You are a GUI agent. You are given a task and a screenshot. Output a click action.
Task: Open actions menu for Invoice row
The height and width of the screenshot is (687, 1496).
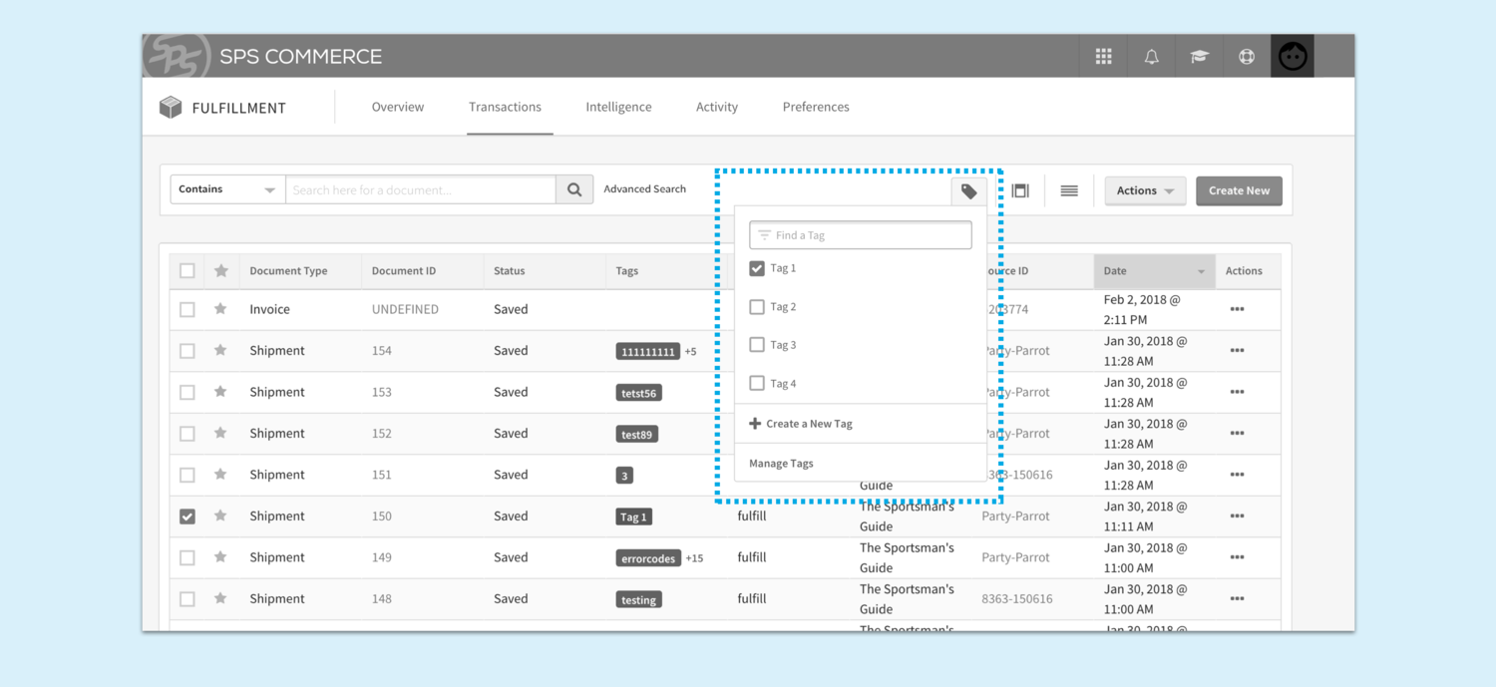coord(1237,309)
